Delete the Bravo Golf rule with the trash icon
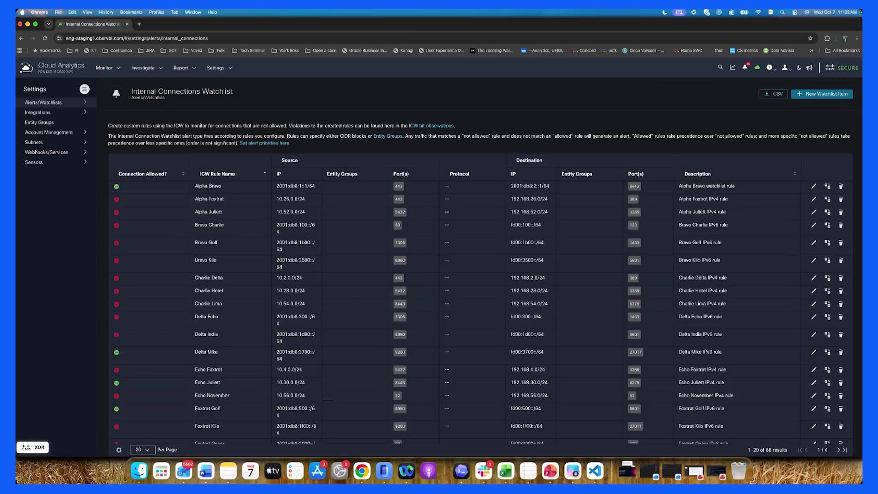Screen dimensions: 878x494 pos(841,243)
